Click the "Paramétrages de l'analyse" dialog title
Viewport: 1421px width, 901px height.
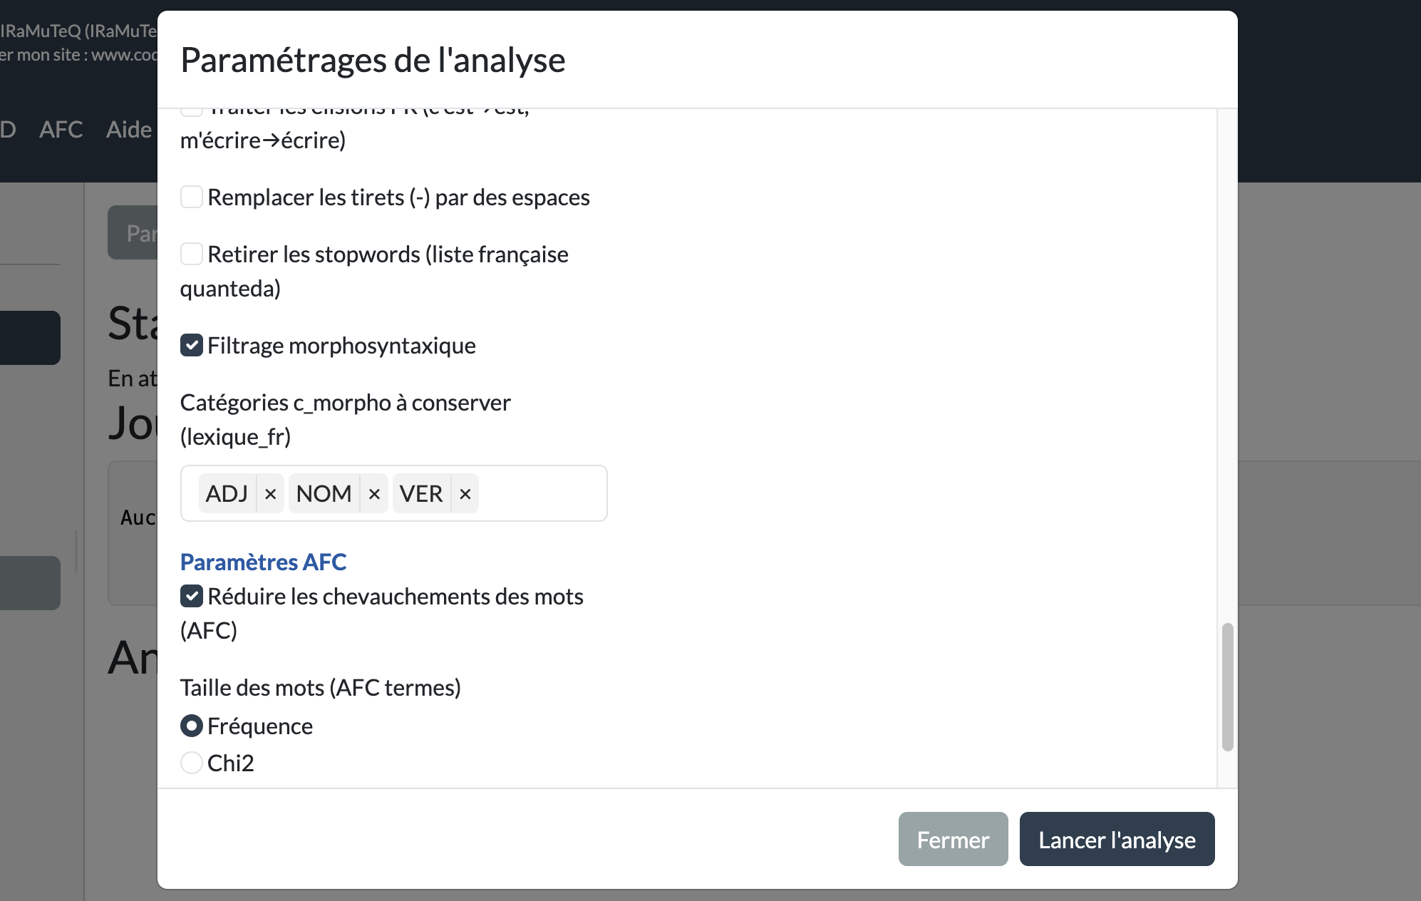[x=373, y=60]
